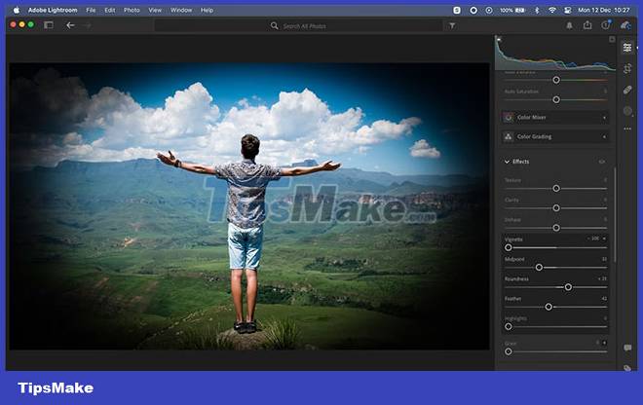Click the search magnifier icon
The width and height of the screenshot is (643, 405).
[274, 26]
